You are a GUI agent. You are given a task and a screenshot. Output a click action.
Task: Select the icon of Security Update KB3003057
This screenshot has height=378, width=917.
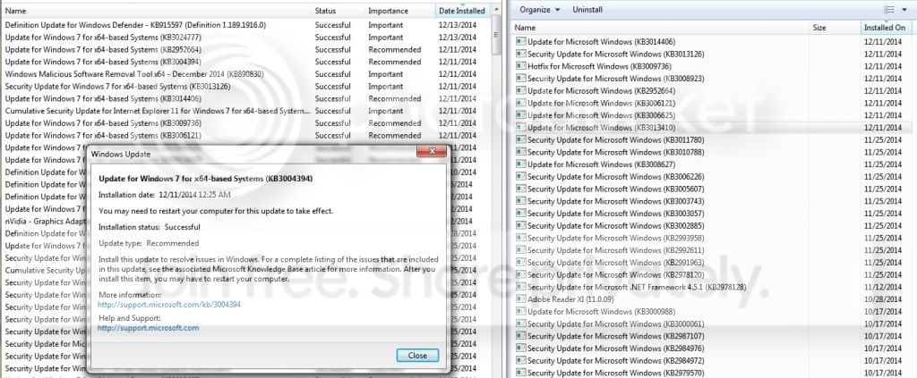point(521,213)
